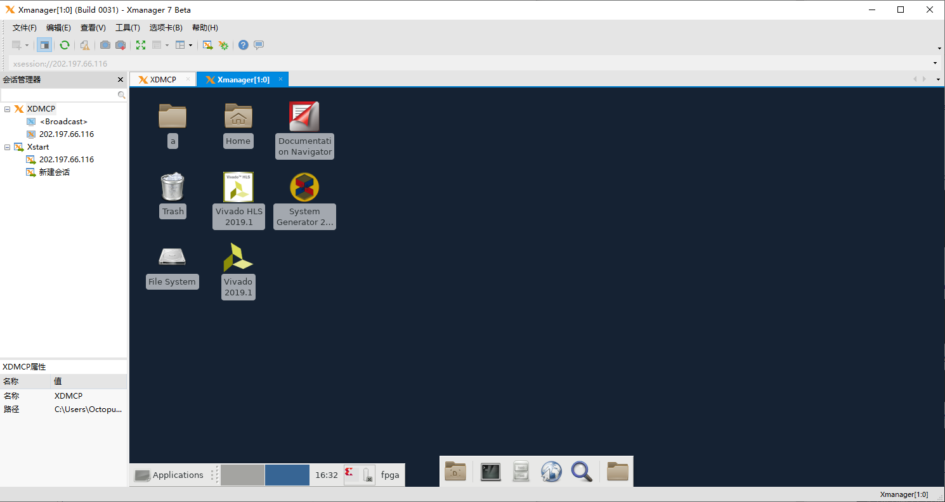Open the 工具 menu
This screenshot has height=502, width=945.
pos(127,27)
